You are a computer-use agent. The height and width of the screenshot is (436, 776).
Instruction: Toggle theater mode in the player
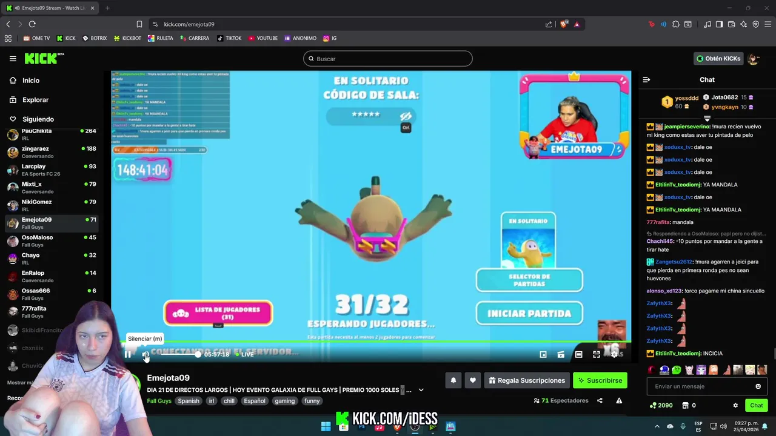(x=579, y=354)
